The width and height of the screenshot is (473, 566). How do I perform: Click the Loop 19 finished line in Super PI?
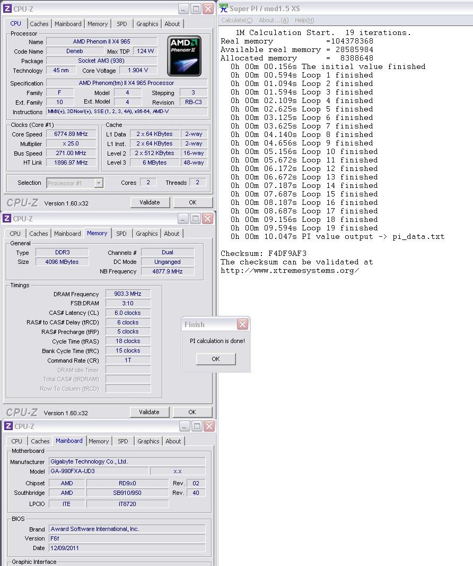[304, 228]
